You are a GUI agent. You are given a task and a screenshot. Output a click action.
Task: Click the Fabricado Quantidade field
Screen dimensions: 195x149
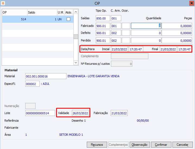[146, 26]
